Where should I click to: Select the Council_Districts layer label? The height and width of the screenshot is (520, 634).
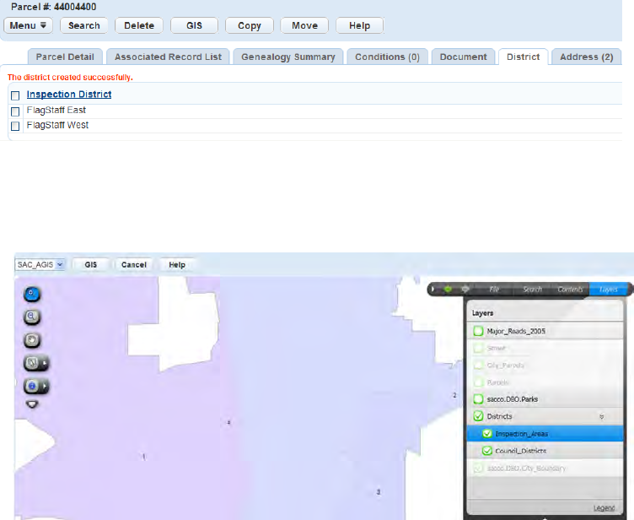point(521,451)
